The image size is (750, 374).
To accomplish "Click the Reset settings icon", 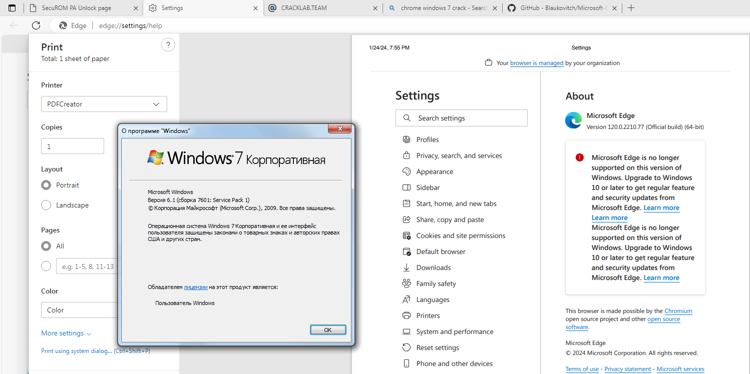I will [x=407, y=347].
